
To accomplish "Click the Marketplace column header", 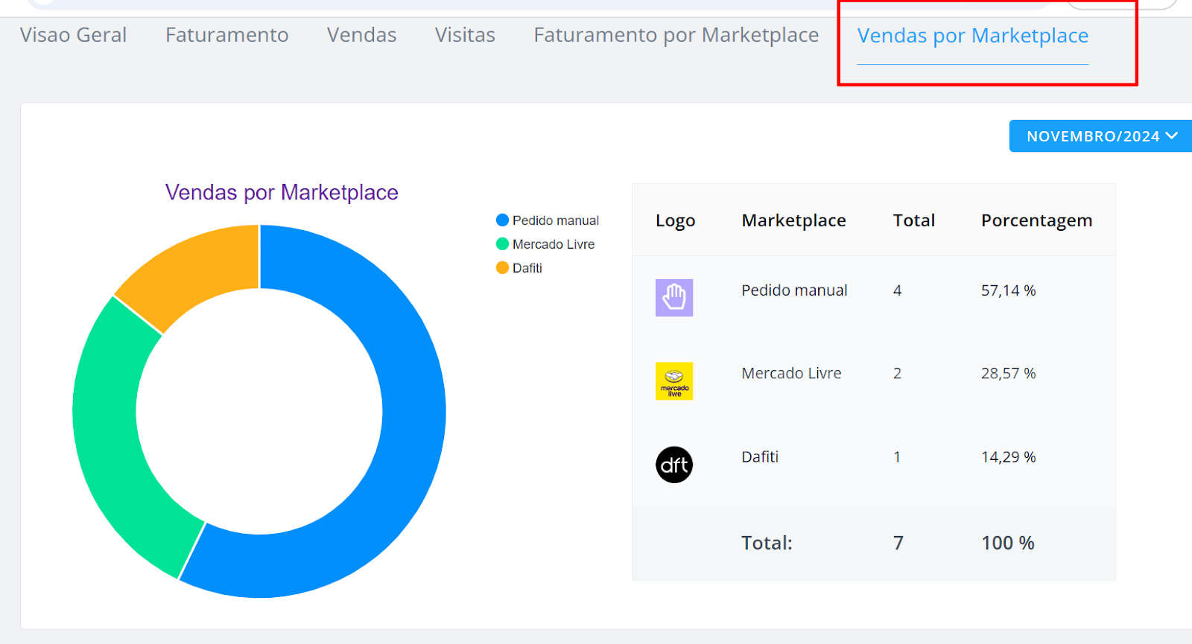I will (x=793, y=220).
